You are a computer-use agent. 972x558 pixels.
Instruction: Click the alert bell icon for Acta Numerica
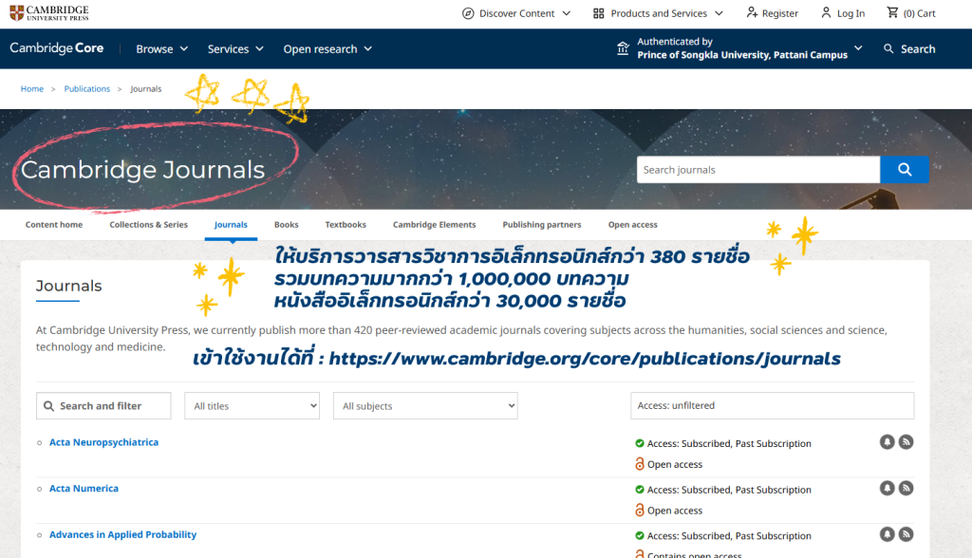[x=887, y=488]
